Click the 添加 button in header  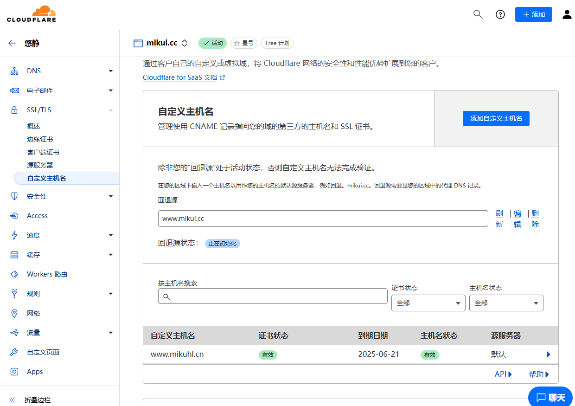[x=534, y=14]
